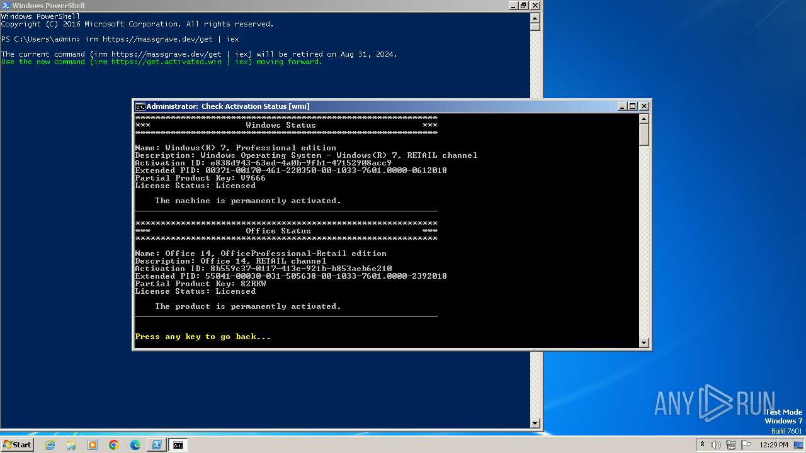Click cmd window scrollbar up arrow
Screen dimensions: 806x453
coord(644,118)
